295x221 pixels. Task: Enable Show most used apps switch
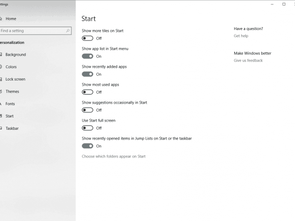coord(88,92)
